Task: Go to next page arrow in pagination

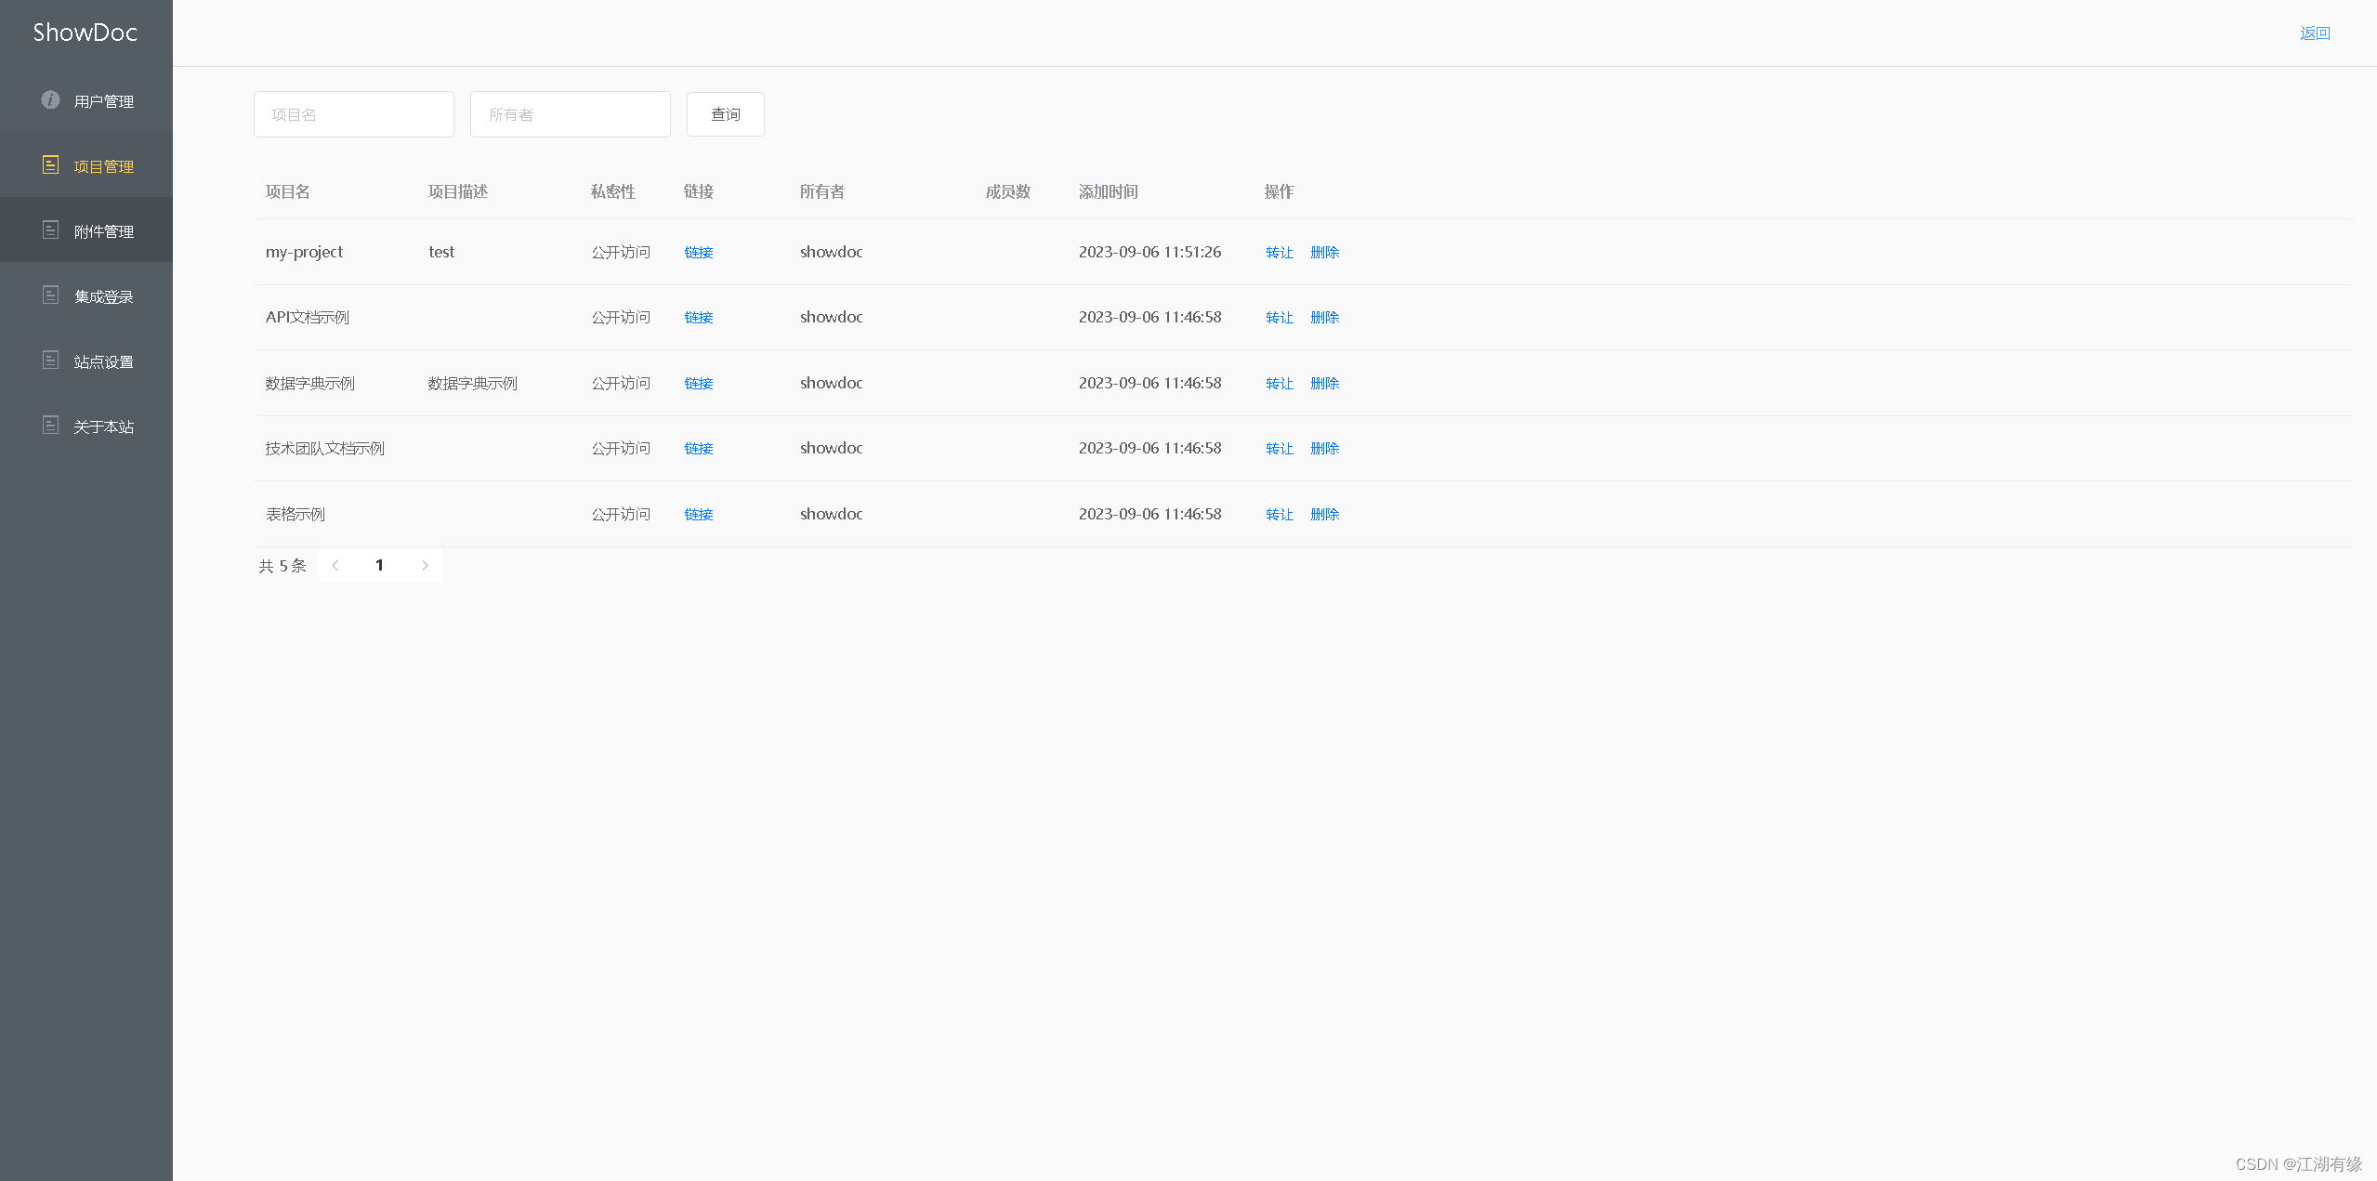Action: pyautogui.click(x=425, y=565)
